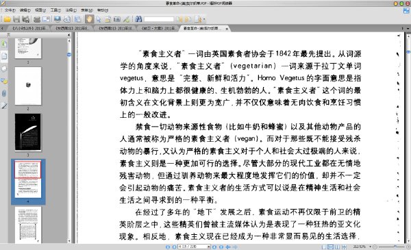Open the page number combo box
411x250 pixels.
(x=194, y=247)
